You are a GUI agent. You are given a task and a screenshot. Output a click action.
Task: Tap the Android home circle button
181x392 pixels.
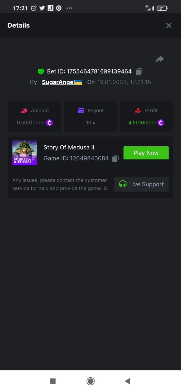pos(90,381)
